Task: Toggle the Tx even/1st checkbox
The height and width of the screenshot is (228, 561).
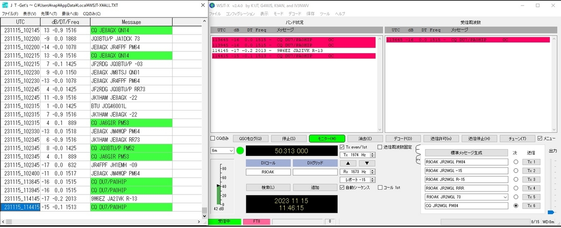Action: click(x=342, y=147)
